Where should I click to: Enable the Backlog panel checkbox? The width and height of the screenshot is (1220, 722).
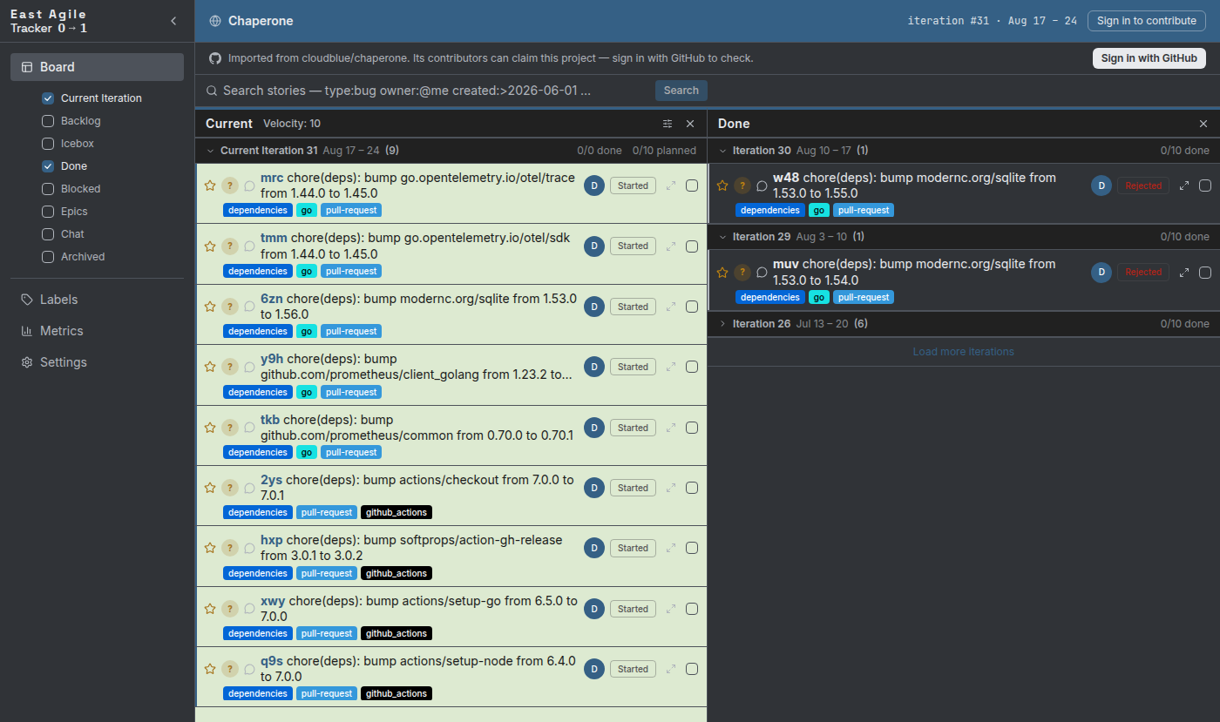pyautogui.click(x=48, y=121)
